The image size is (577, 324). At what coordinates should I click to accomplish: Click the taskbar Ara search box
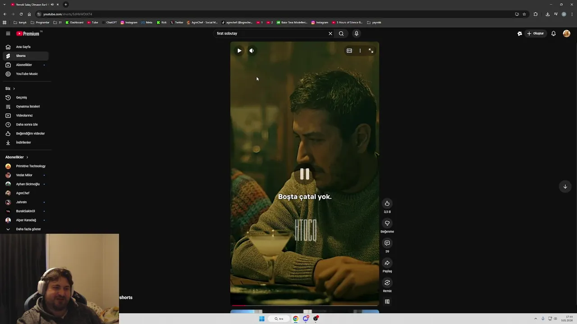pos(279,319)
